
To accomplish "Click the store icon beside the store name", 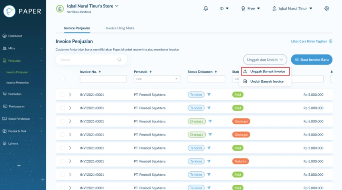I will tap(60, 8).
